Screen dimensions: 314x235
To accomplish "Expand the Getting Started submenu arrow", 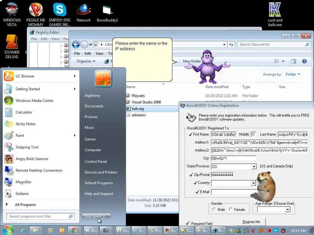I will click(75, 89).
